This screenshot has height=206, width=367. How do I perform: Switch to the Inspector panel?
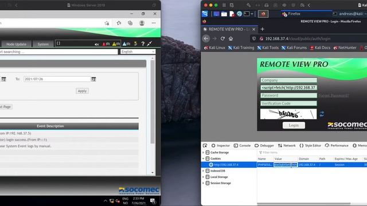220,145
